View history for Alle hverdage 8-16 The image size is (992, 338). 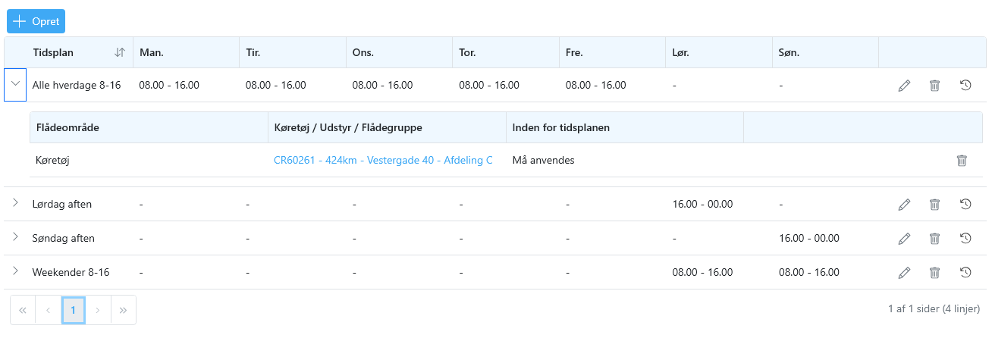965,86
